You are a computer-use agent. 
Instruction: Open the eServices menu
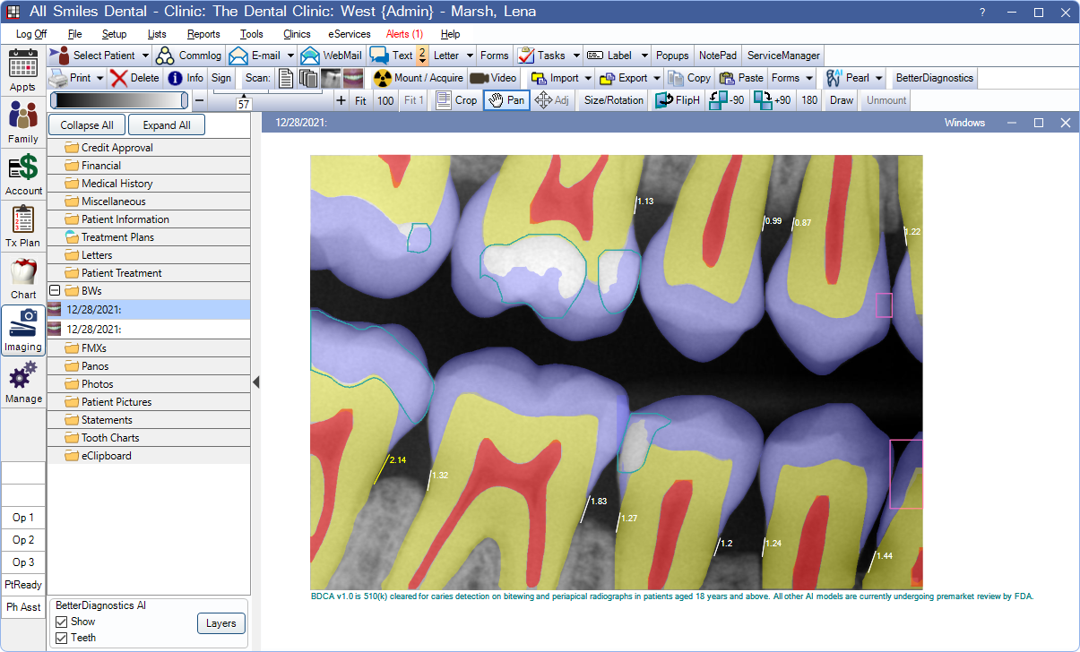point(349,34)
